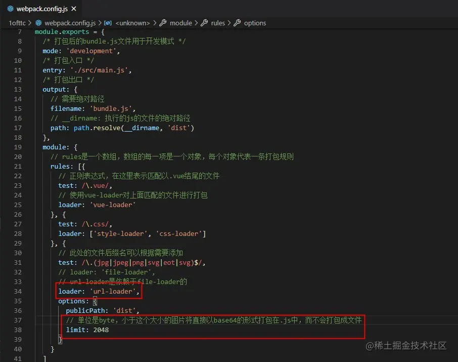Click the image file regex on line 31

(142, 262)
